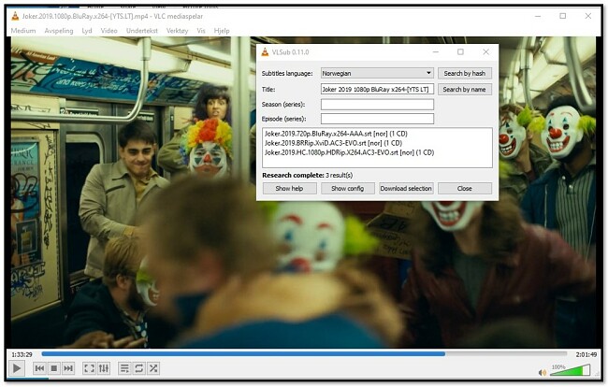Image resolution: width=608 pixels, height=387 pixels.
Task: Open the Avspeling menu
Action: pos(59,31)
